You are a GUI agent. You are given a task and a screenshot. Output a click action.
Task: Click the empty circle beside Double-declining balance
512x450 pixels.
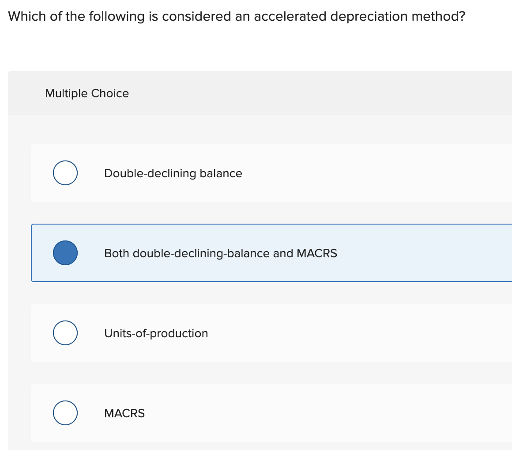coord(65,173)
